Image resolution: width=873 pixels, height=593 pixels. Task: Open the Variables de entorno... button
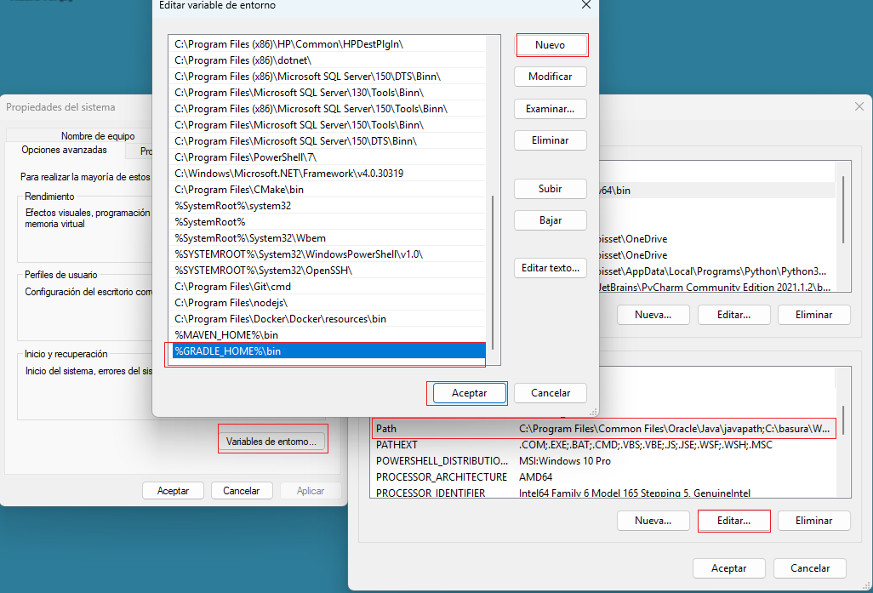272,442
